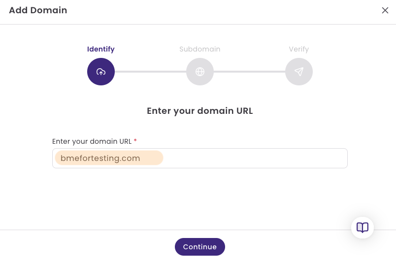Switch to the Identify step label
The height and width of the screenshot is (264, 396).
coord(101,49)
